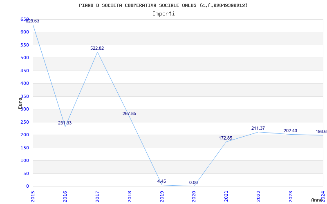Select the 211.37 peak label for 2022
The height and width of the screenshot is (204, 327).
click(258, 128)
